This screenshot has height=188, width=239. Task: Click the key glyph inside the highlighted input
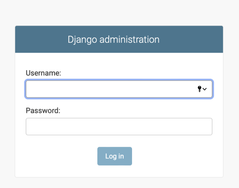point(199,89)
